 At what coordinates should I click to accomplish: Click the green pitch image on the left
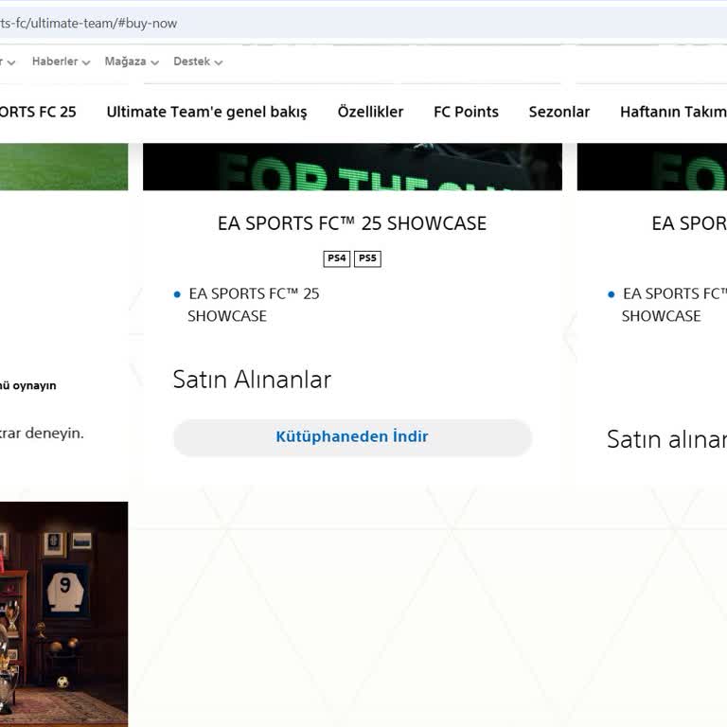pyautogui.click(x=63, y=167)
